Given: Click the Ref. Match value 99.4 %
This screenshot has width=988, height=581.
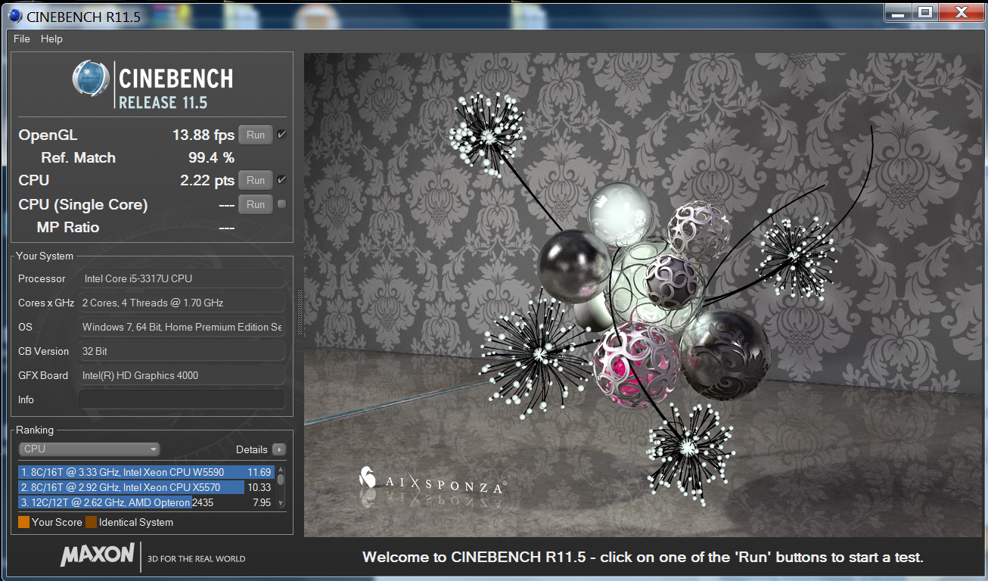Looking at the screenshot, I should 211,158.
